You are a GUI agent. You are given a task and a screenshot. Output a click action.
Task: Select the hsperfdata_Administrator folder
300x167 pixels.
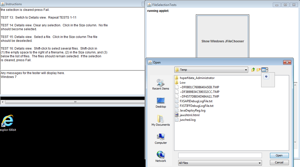tap(197, 78)
